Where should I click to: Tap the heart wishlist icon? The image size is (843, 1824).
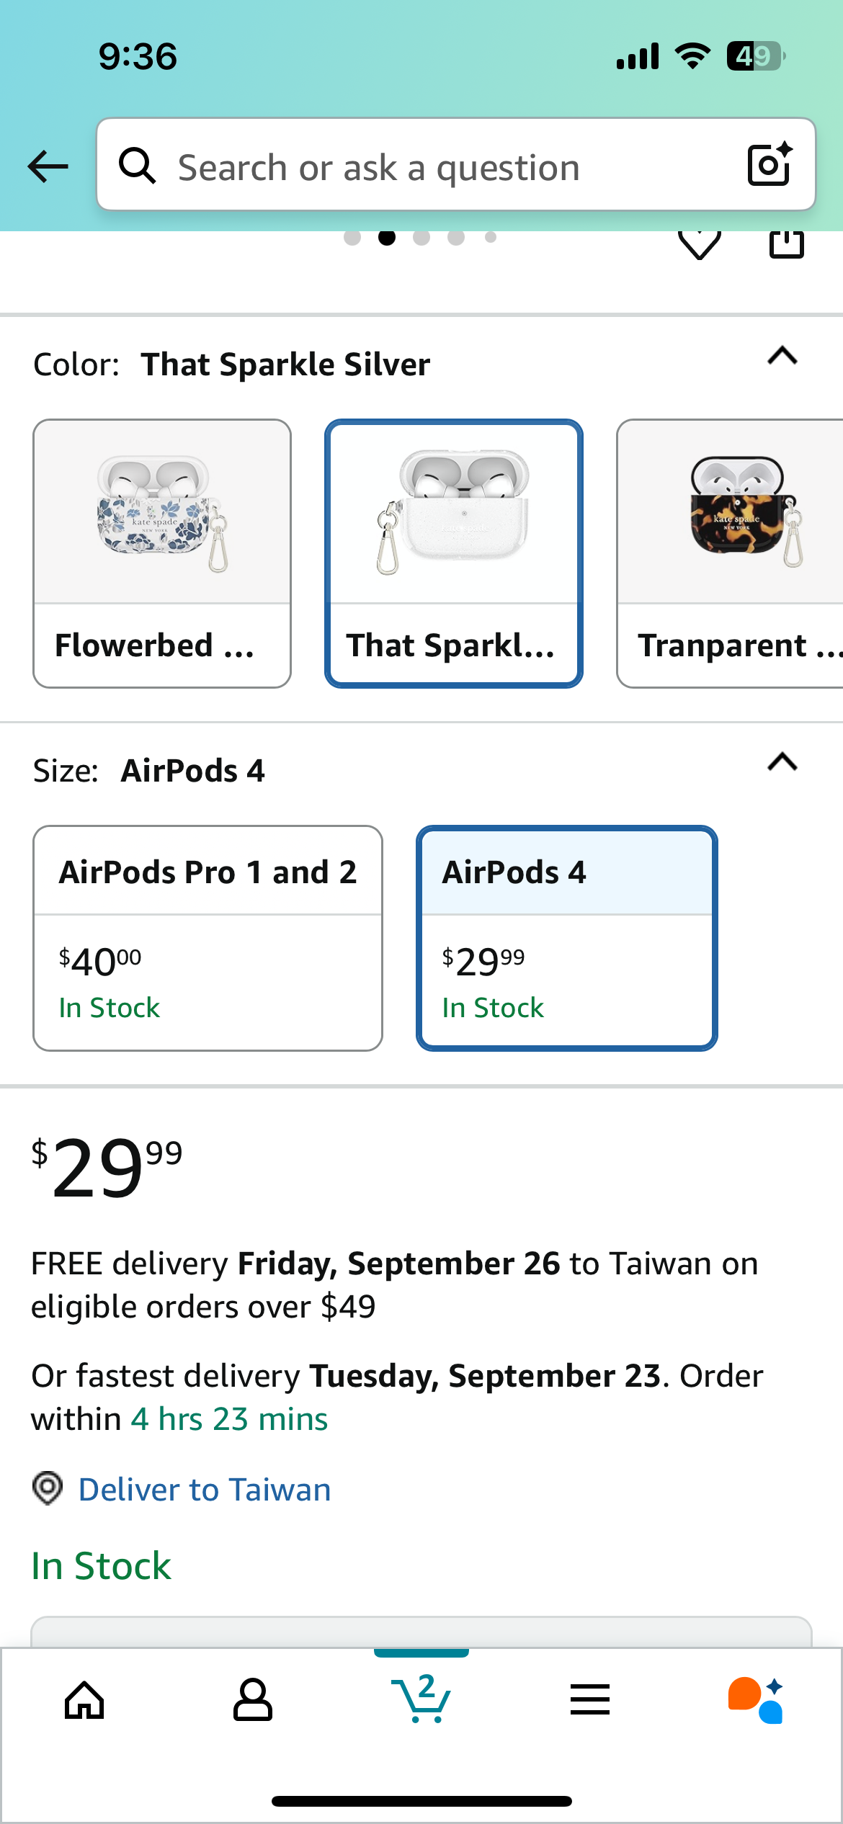click(699, 244)
